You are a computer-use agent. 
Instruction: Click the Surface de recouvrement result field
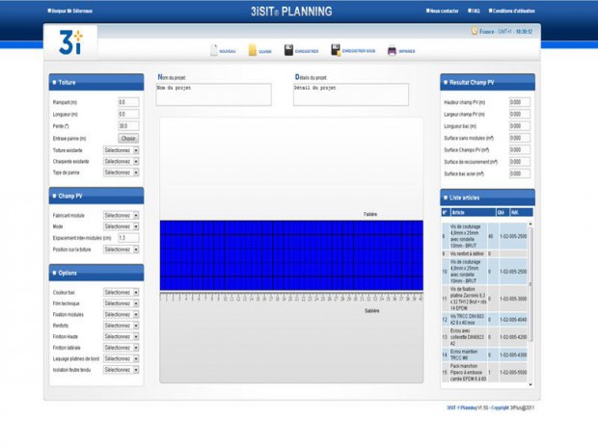coord(520,162)
